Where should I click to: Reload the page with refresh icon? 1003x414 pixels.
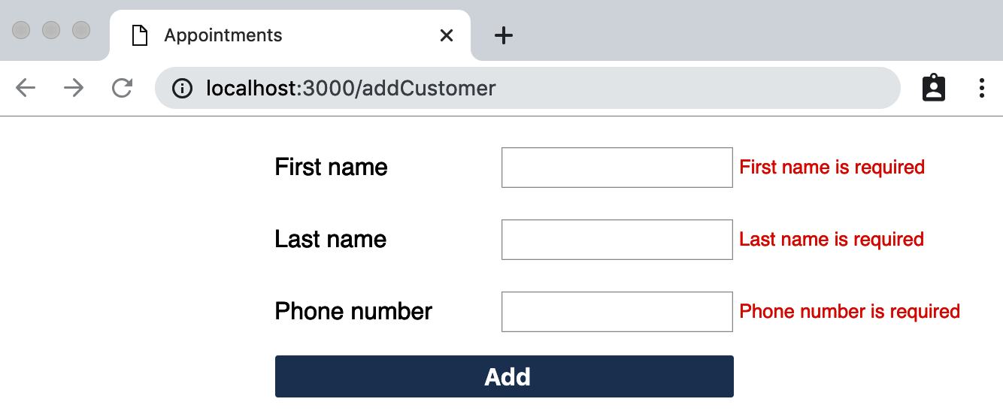point(122,88)
